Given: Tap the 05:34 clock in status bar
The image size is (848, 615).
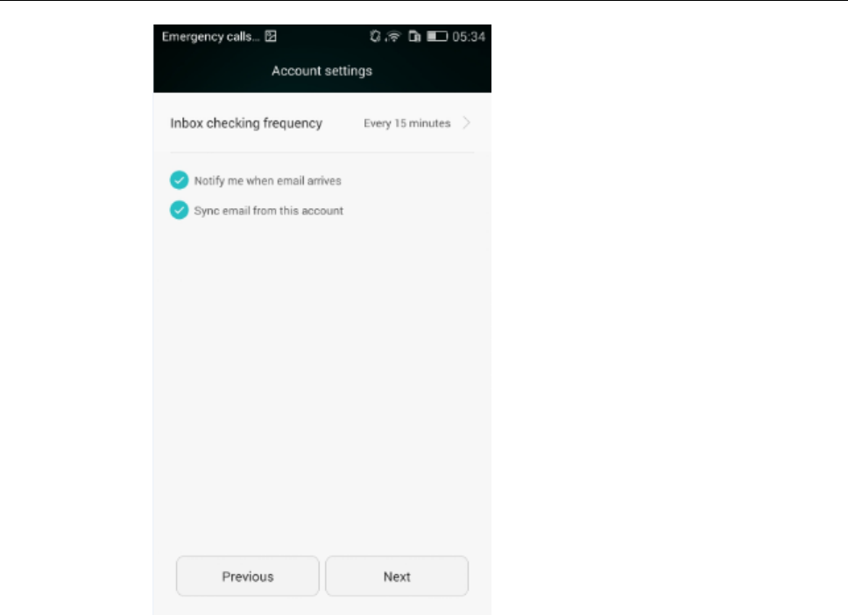Looking at the screenshot, I should click(469, 37).
